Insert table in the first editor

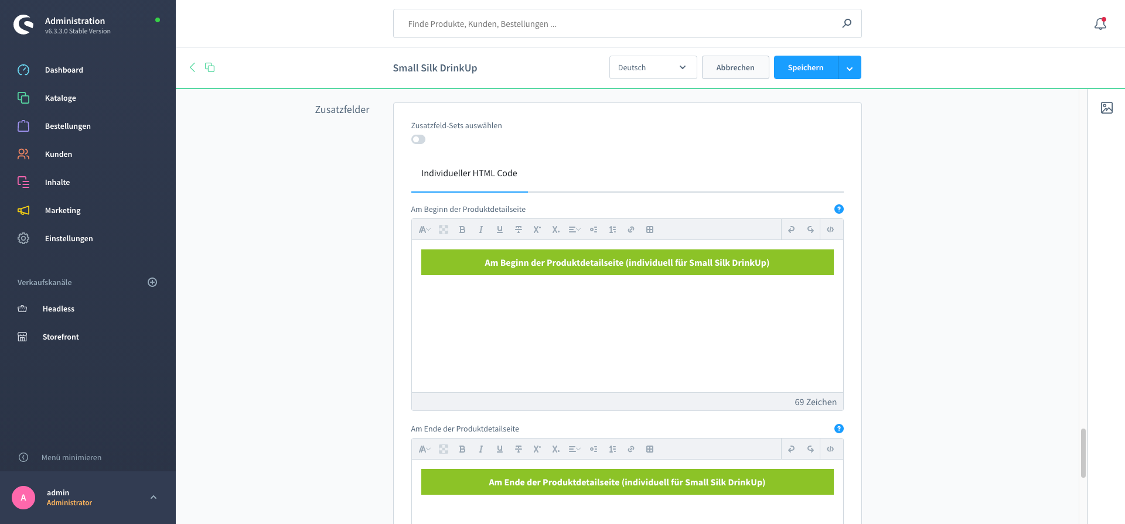650,230
